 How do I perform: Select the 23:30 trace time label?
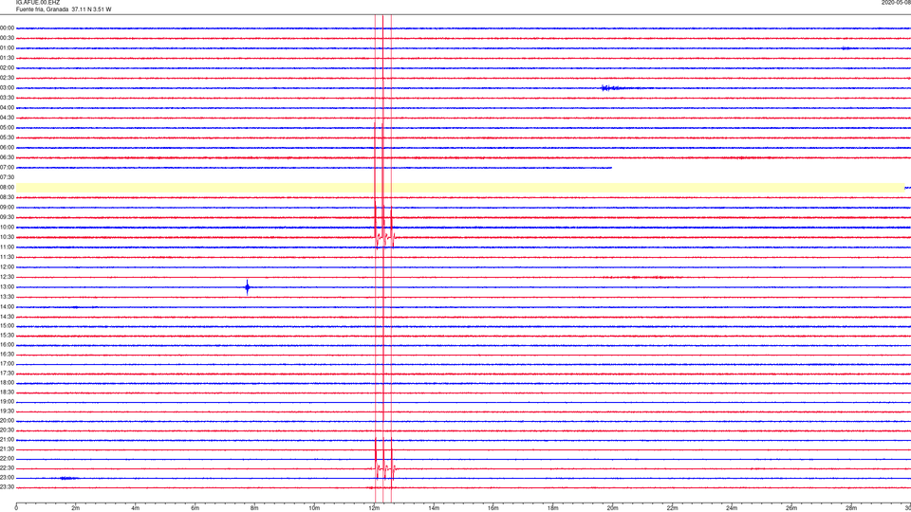pyautogui.click(x=7, y=487)
